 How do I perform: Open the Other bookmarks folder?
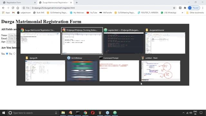tap(195, 13)
